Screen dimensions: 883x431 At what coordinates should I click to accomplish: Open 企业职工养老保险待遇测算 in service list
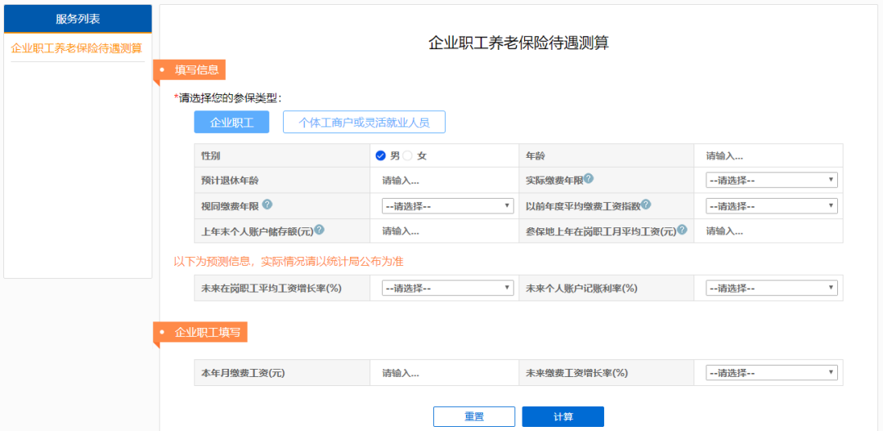[x=77, y=48]
